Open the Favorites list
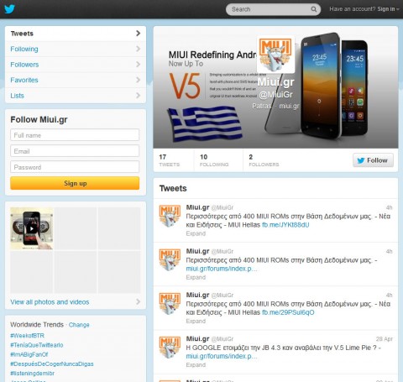The image size is (403, 382). (76, 80)
